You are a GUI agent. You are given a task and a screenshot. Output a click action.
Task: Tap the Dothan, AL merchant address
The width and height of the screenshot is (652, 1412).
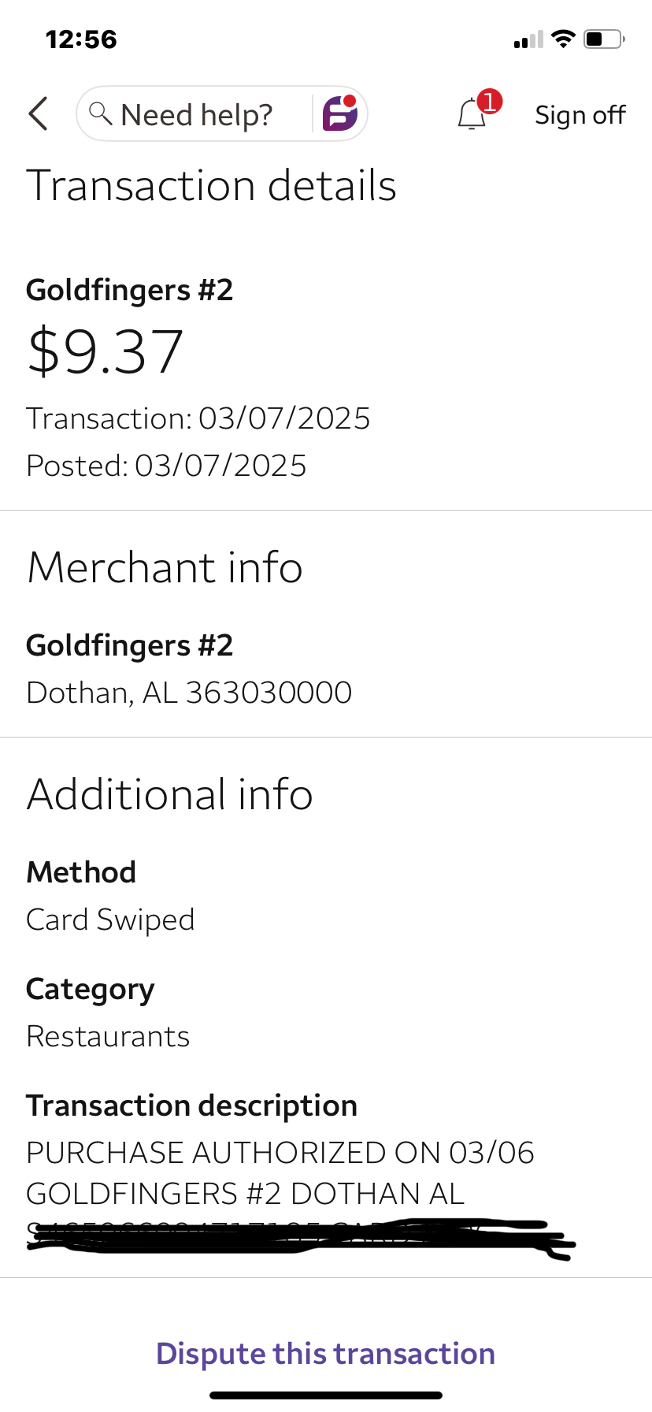[189, 693]
